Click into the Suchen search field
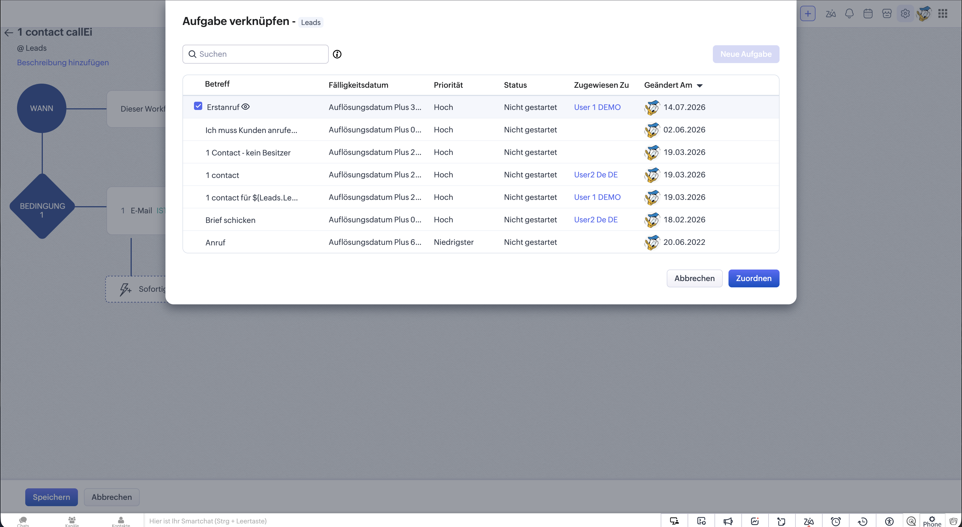 coord(255,54)
